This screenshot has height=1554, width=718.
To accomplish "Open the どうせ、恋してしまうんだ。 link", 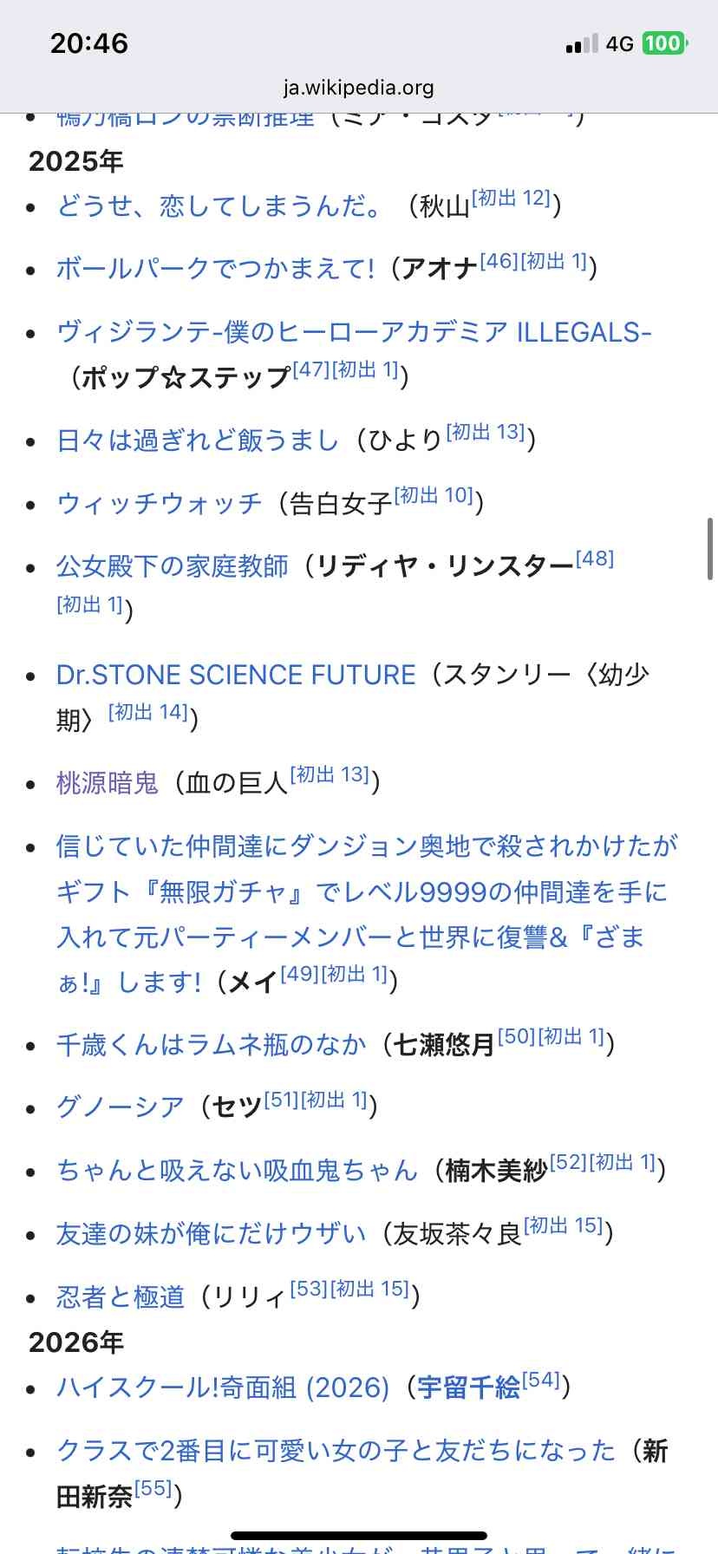I will (219, 206).
